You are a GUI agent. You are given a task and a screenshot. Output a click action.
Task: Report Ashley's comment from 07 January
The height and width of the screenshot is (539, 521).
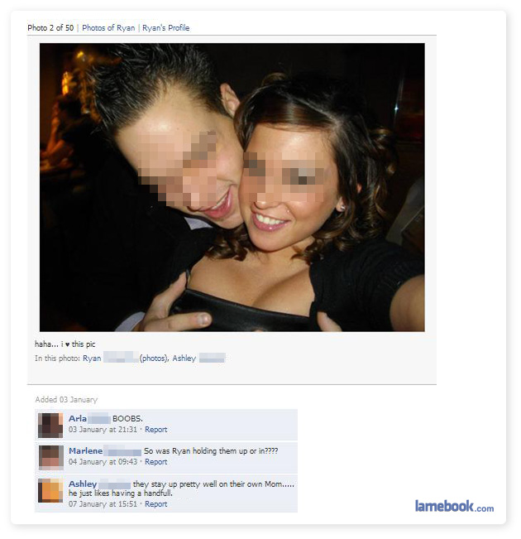(x=156, y=504)
